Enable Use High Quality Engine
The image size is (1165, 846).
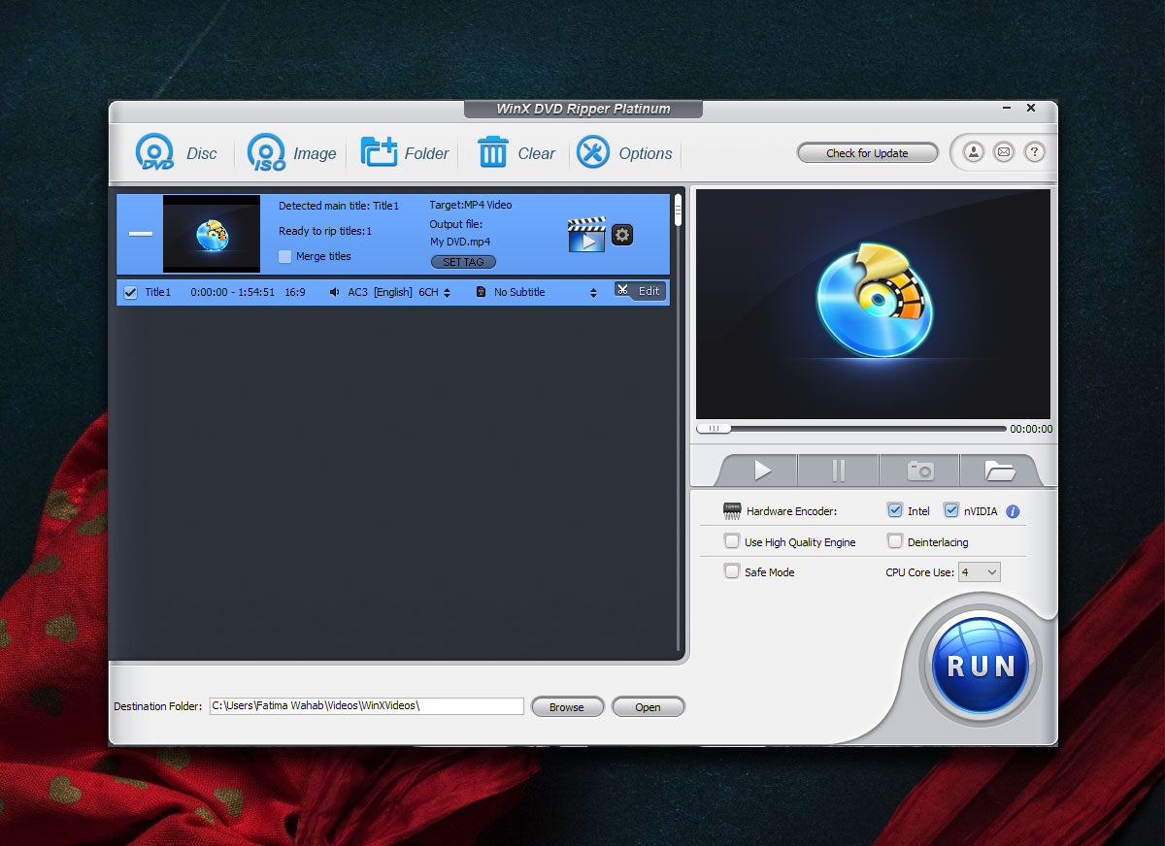tap(732, 541)
